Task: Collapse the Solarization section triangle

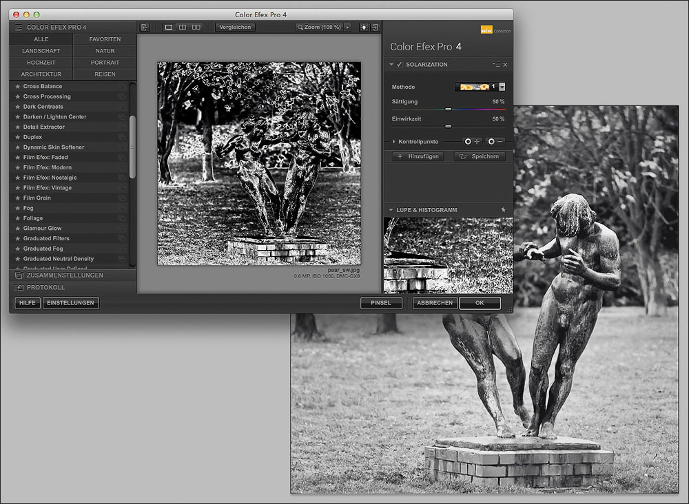Action: [391, 65]
